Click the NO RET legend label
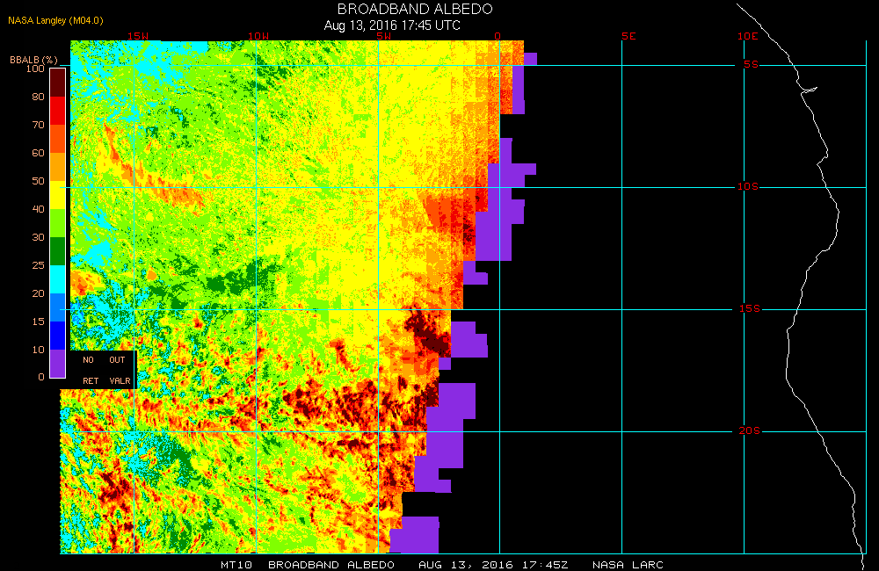 pyautogui.click(x=91, y=371)
